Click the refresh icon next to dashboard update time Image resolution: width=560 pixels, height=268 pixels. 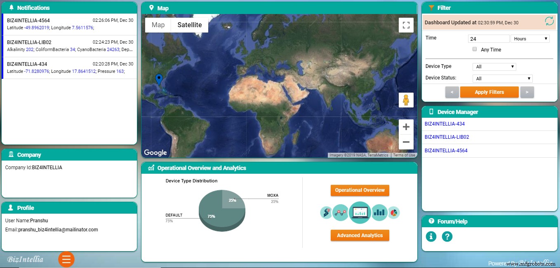pyautogui.click(x=549, y=21)
